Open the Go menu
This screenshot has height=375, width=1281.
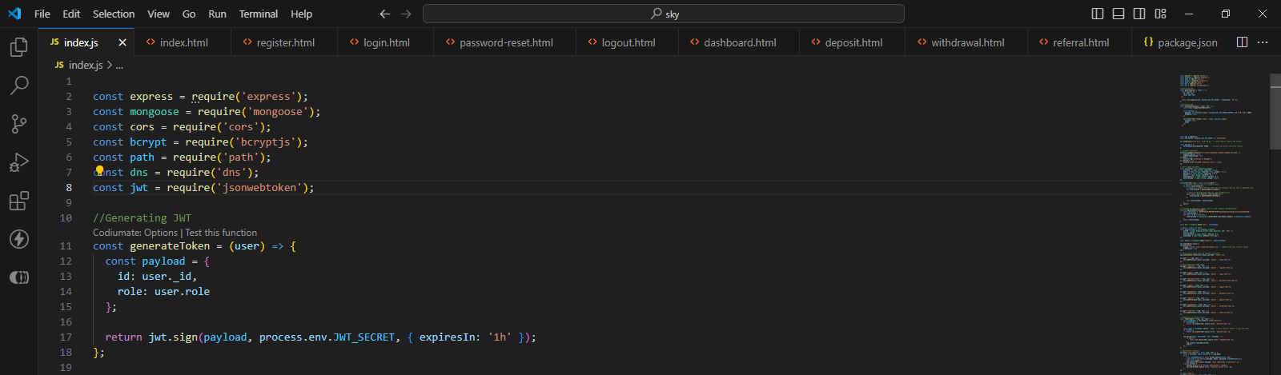pyautogui.click(x=189, y=14)
